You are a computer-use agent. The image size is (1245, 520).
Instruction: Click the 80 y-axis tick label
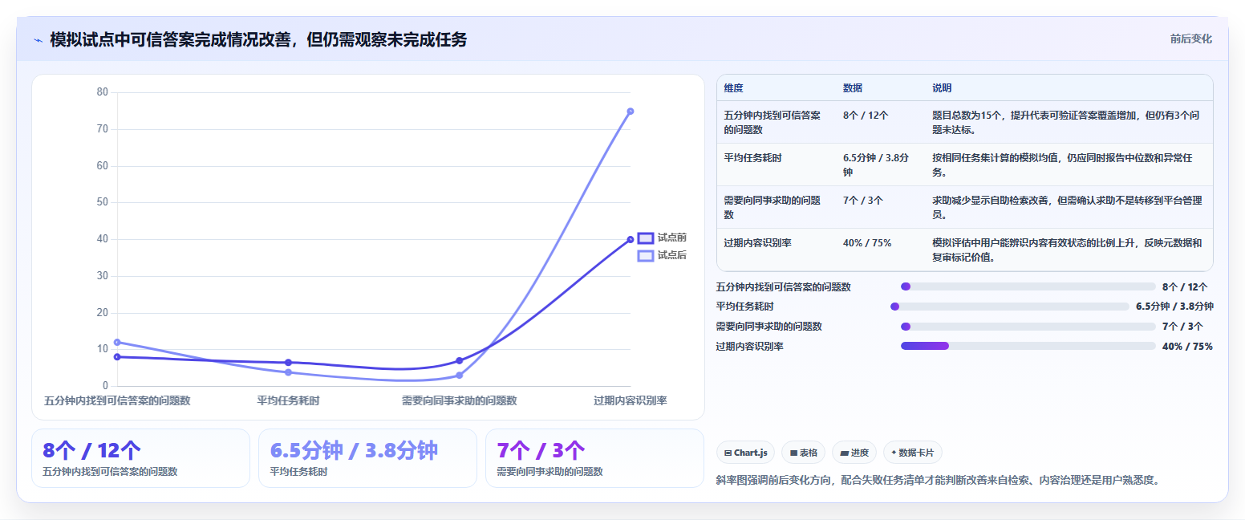pos(102,92)
